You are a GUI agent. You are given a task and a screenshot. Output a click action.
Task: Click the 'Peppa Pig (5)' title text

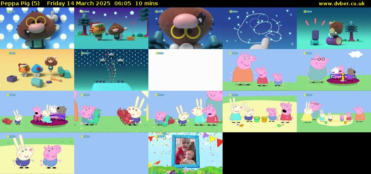(20, 4)
